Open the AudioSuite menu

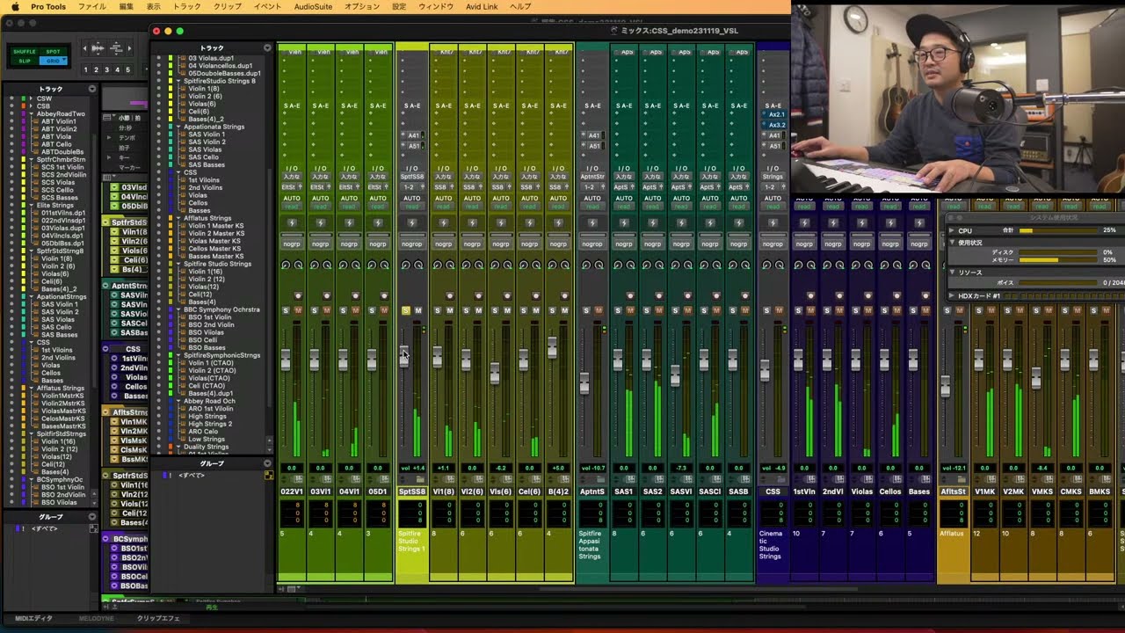tap(313, 7)
